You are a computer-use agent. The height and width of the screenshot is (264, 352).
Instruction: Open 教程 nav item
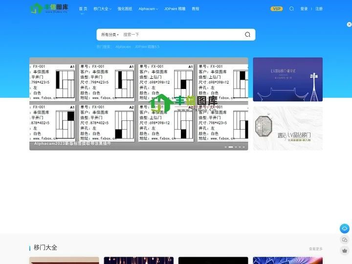pos(195,9)
